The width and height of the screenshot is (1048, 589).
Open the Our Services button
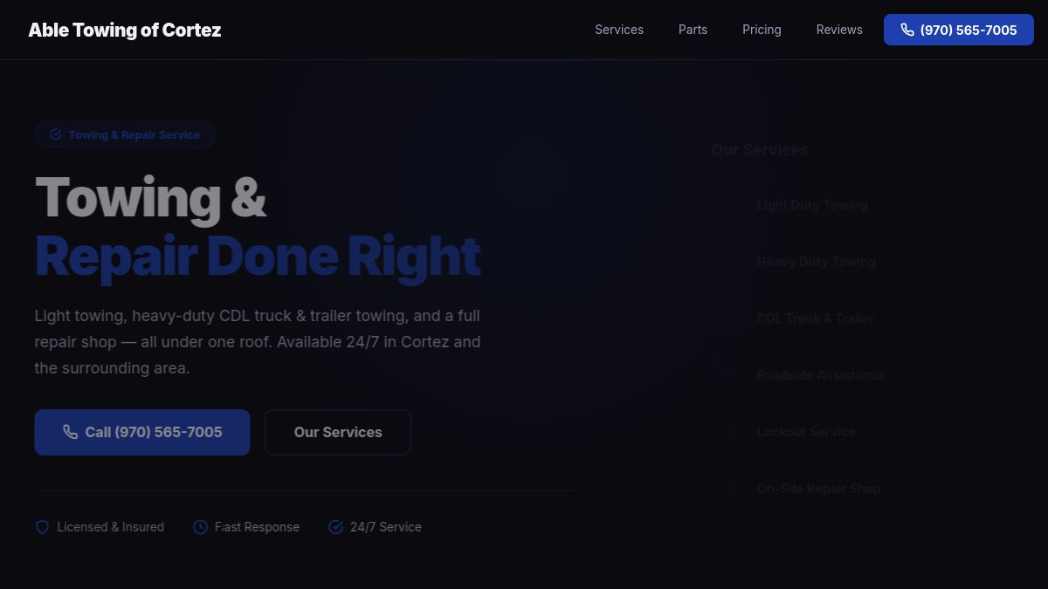click(338, 432)
